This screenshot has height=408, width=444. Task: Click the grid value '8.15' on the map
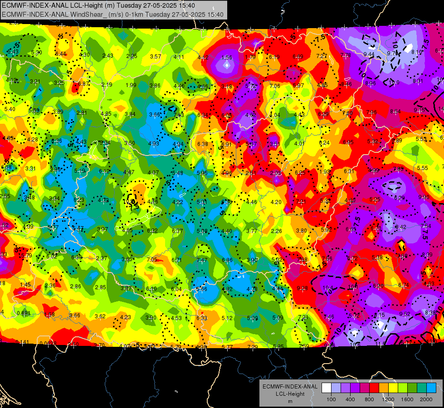380,315
